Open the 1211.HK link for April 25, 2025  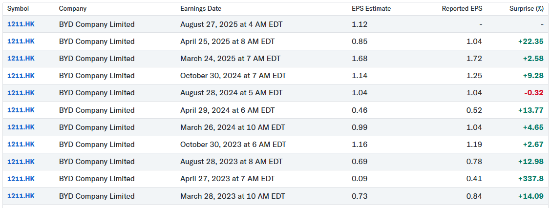21,41
